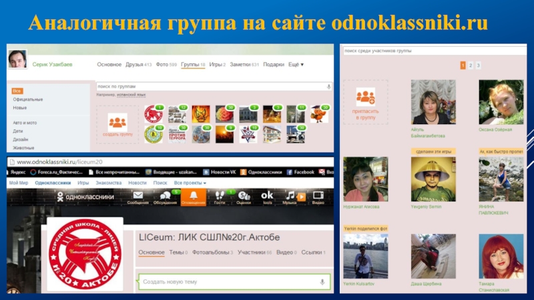Open Yerkin Kulsartov member photo

point(365,256)
